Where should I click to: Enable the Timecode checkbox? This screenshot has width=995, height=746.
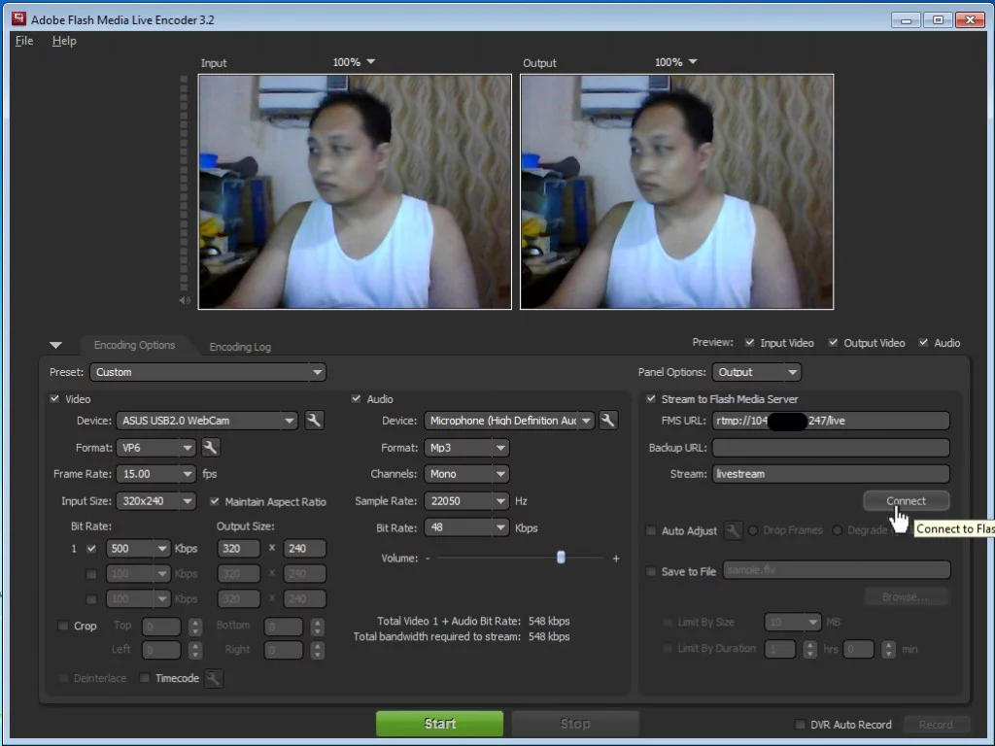coord(145,678)
